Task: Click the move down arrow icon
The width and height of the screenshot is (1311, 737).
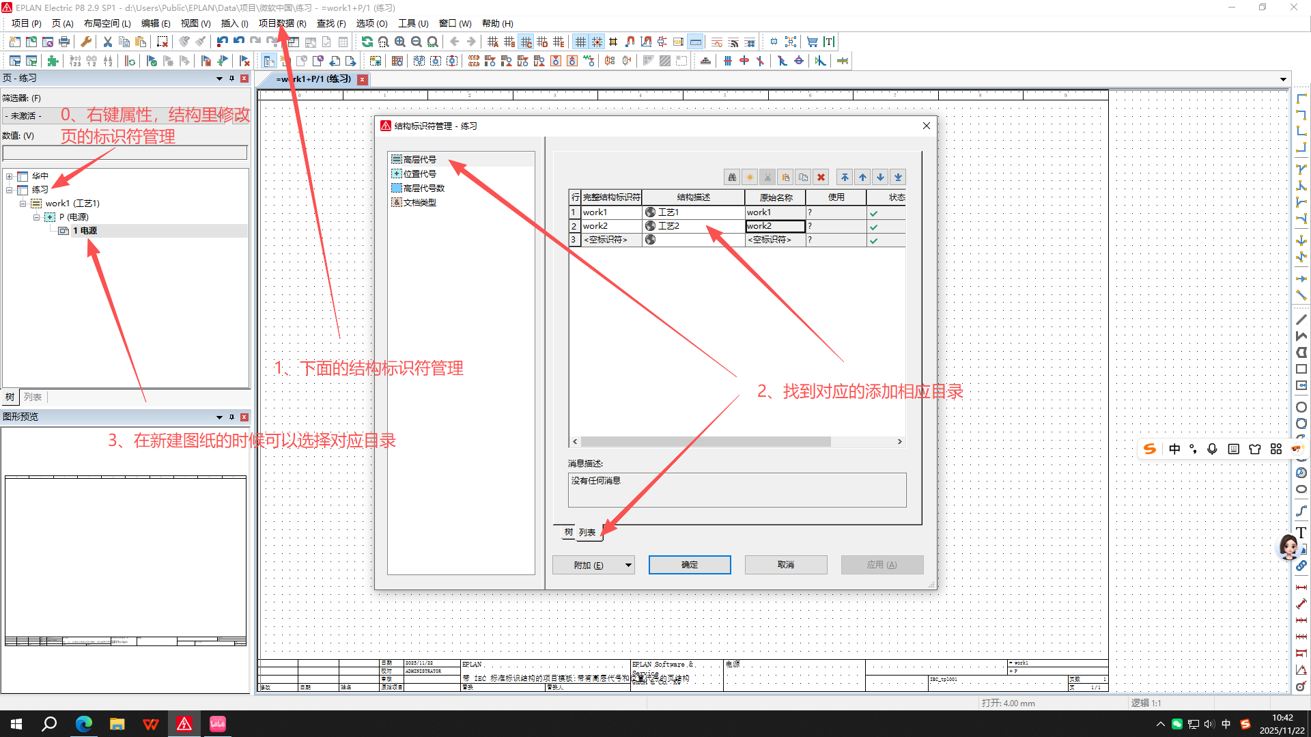Action: tap(880, 178)
